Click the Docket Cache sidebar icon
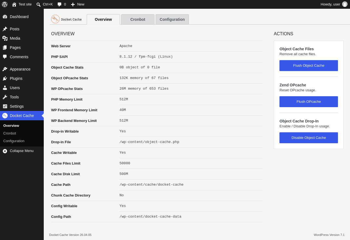Screen dimensions: 350x240 click(5, 116)
